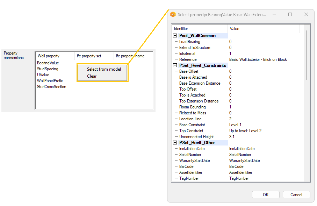Screen dimensions: 317x206
Task: Click the vertical scrollbar in property list
Action: [307, 56]
